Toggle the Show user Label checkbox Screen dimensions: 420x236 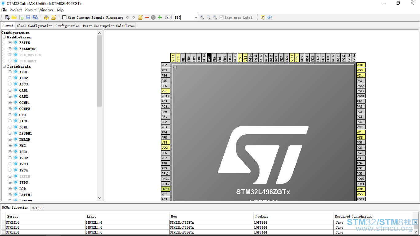(x=221, y=18)
